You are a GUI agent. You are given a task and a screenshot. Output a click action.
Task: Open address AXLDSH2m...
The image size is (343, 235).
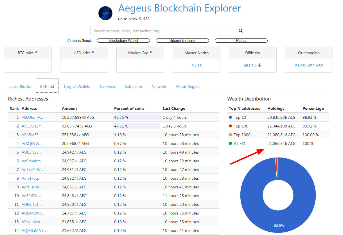pos(33,126)
